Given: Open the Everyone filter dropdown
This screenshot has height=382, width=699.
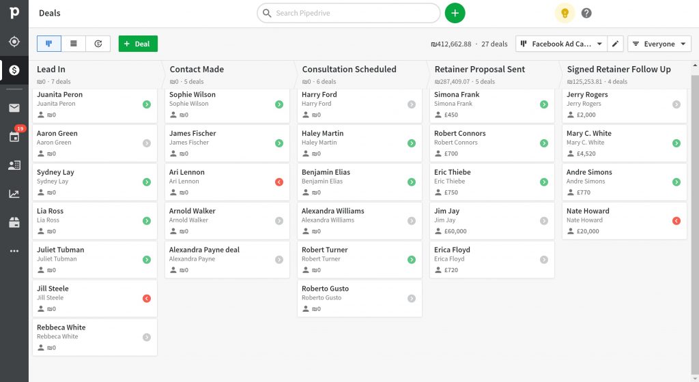Looking at the screenshot, I should (x=659, y=44).
